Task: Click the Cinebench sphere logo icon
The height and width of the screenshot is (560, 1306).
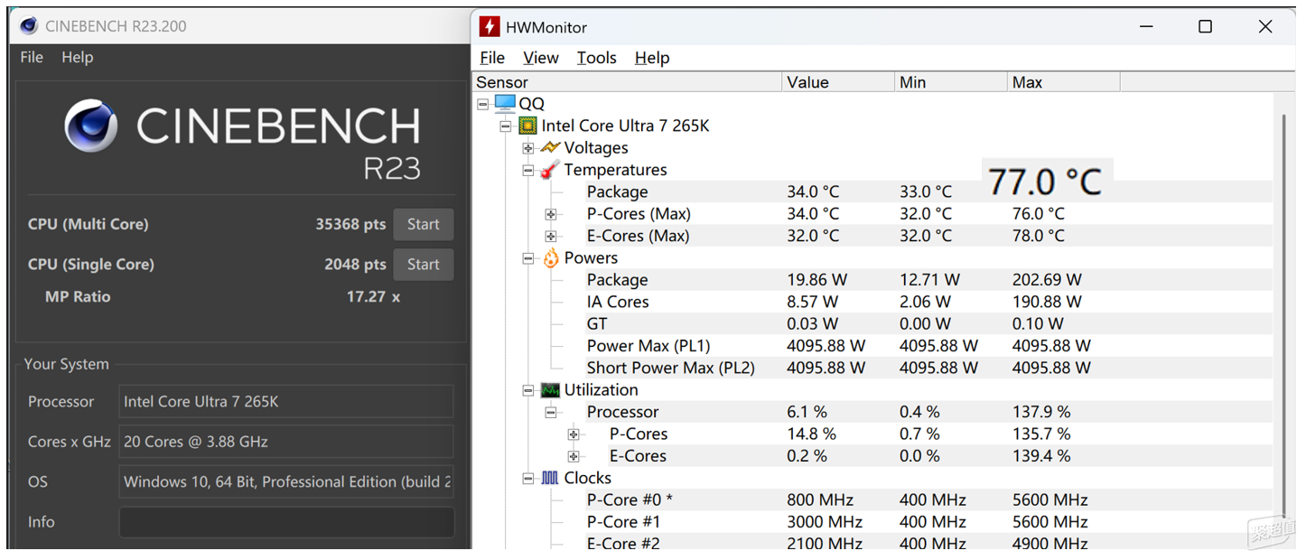Action: (90, 126)
